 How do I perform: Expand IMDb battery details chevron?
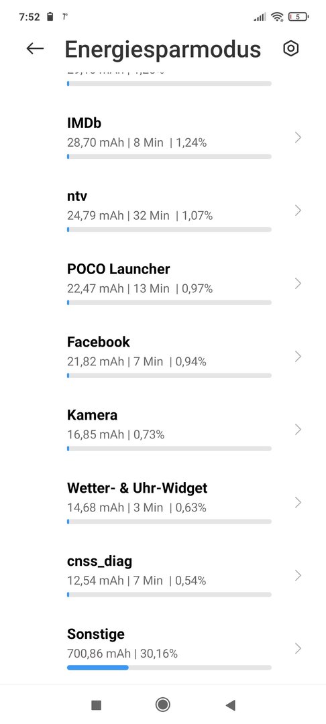[x=298, y=137]
